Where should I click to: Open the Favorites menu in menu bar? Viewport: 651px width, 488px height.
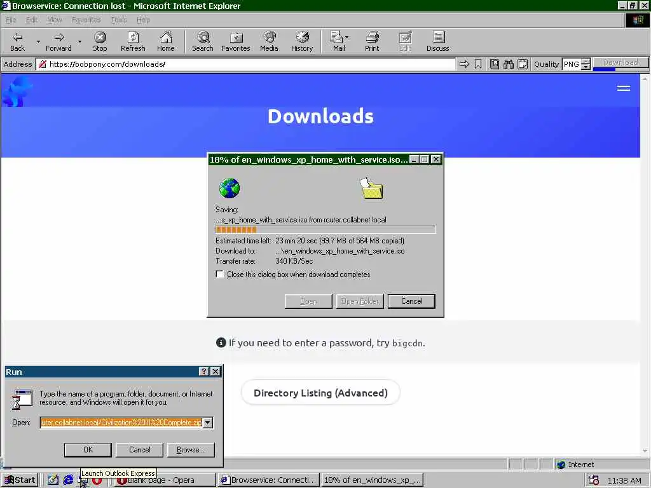(x=86, y=20)
